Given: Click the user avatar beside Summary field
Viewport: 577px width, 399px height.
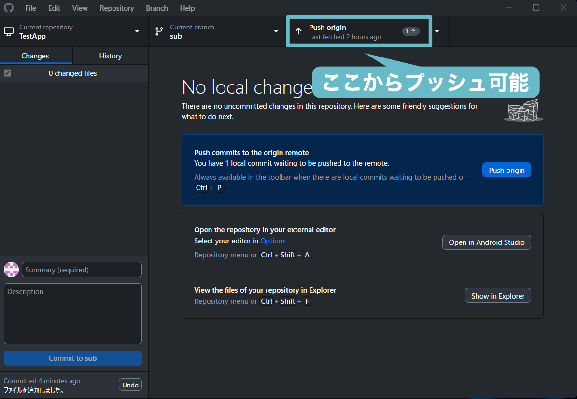Looking at the screenshot, I should (12, 270).
